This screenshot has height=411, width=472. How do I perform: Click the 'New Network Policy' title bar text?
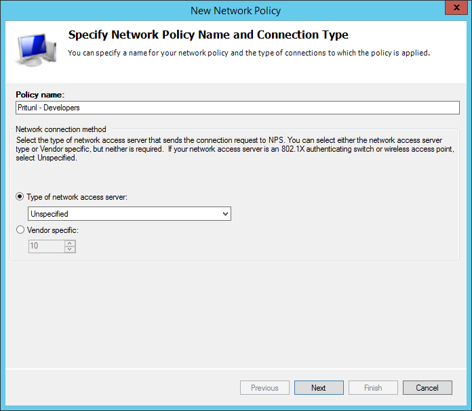coord(236,11)
